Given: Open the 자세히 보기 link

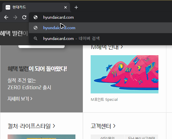Looking at the screenshot, I should pyautogui.click(x=20, y=99).
